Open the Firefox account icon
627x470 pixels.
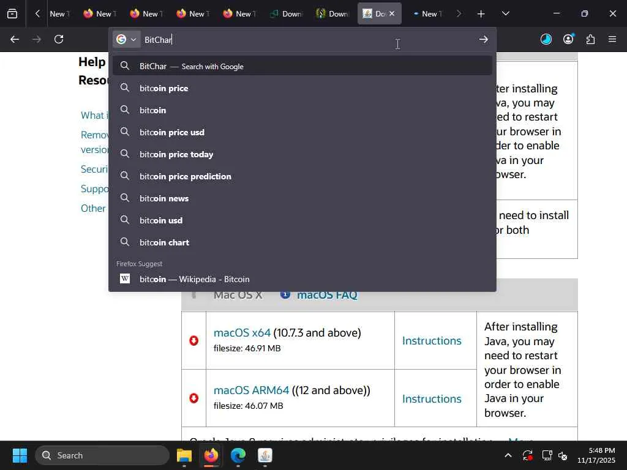pos(568,39)
